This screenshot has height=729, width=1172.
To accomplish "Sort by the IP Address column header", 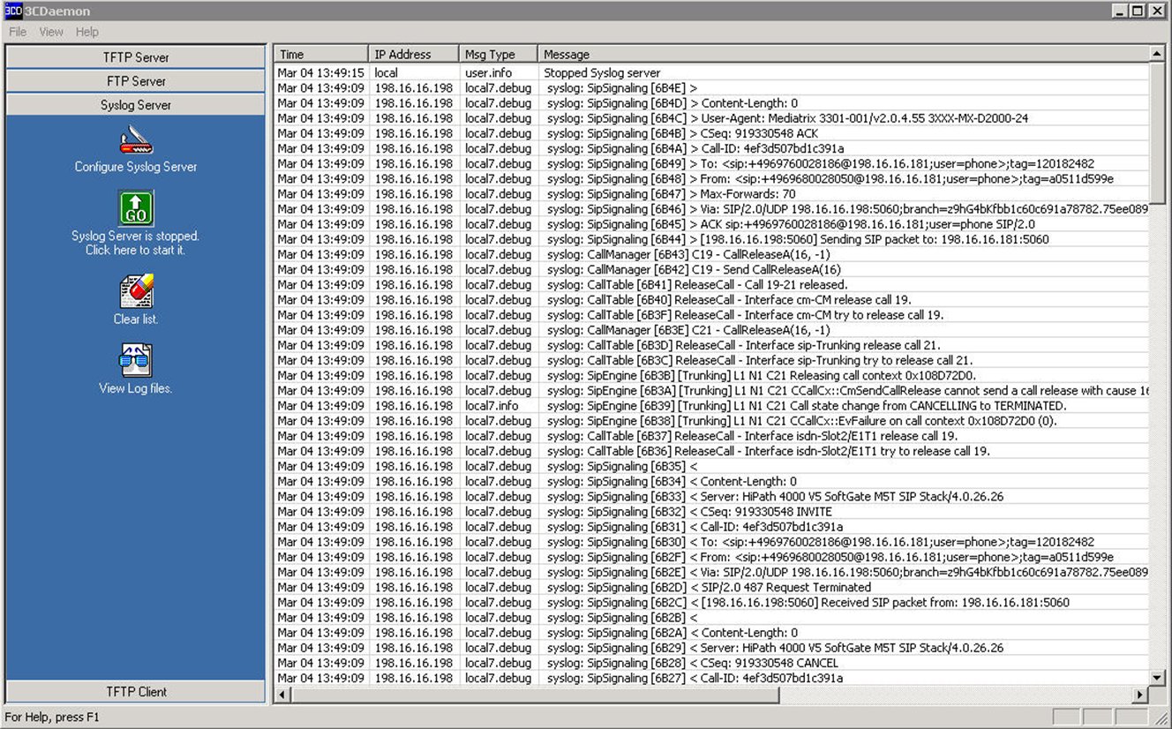I will 414,55.
